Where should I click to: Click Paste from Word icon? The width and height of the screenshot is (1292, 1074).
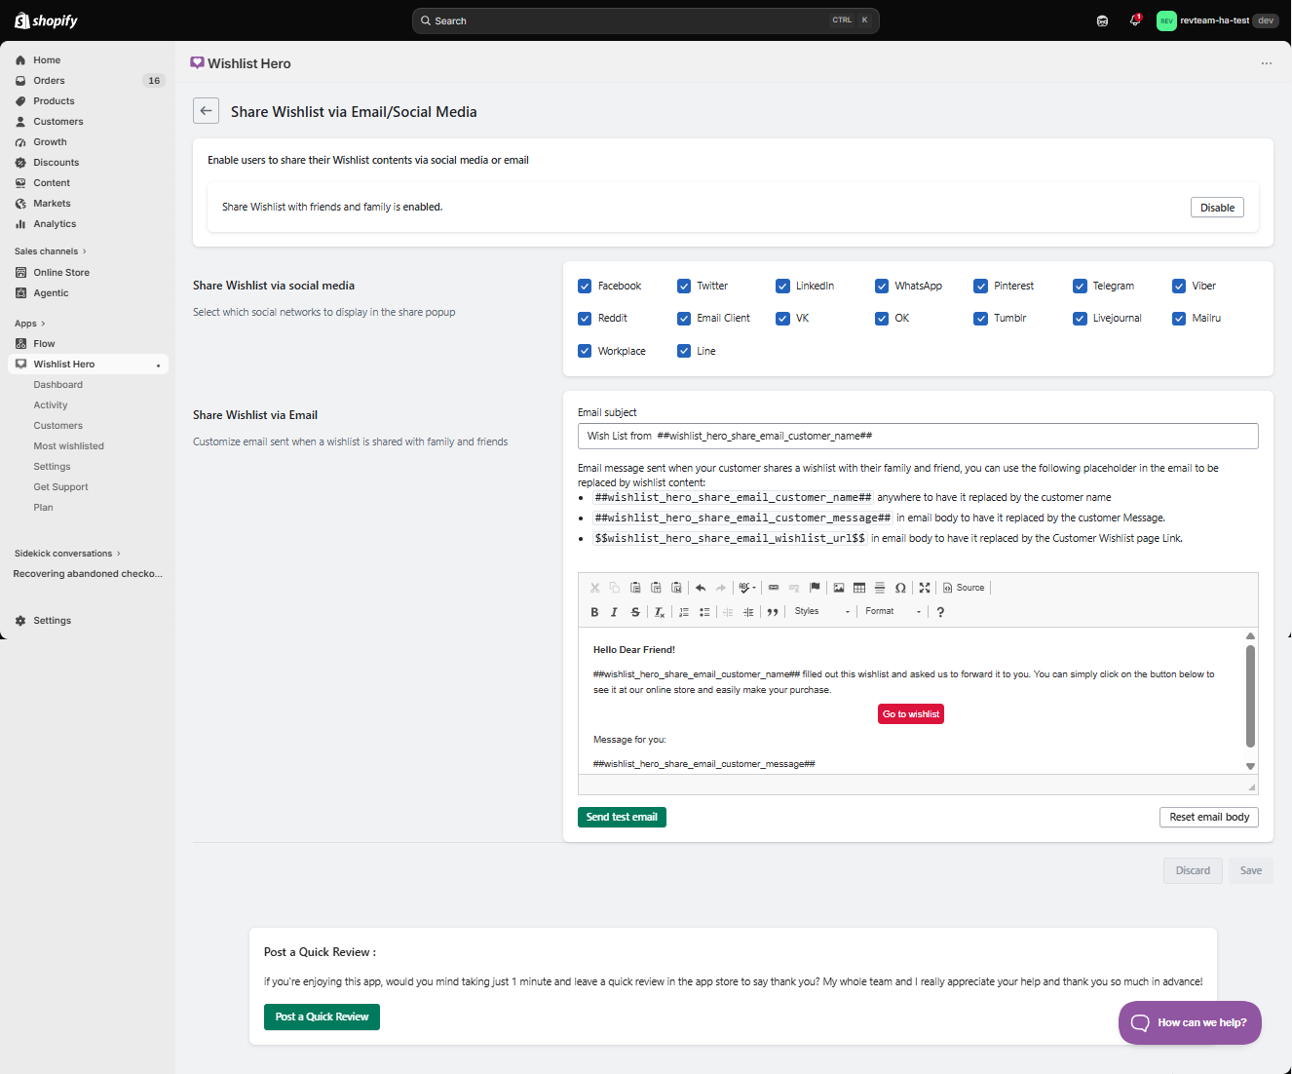coord(676,588)
